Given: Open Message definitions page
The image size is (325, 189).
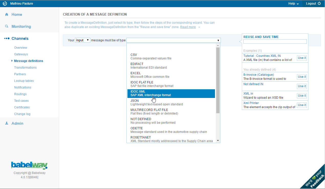Looking at the screenshot, I should coord(29,61).
